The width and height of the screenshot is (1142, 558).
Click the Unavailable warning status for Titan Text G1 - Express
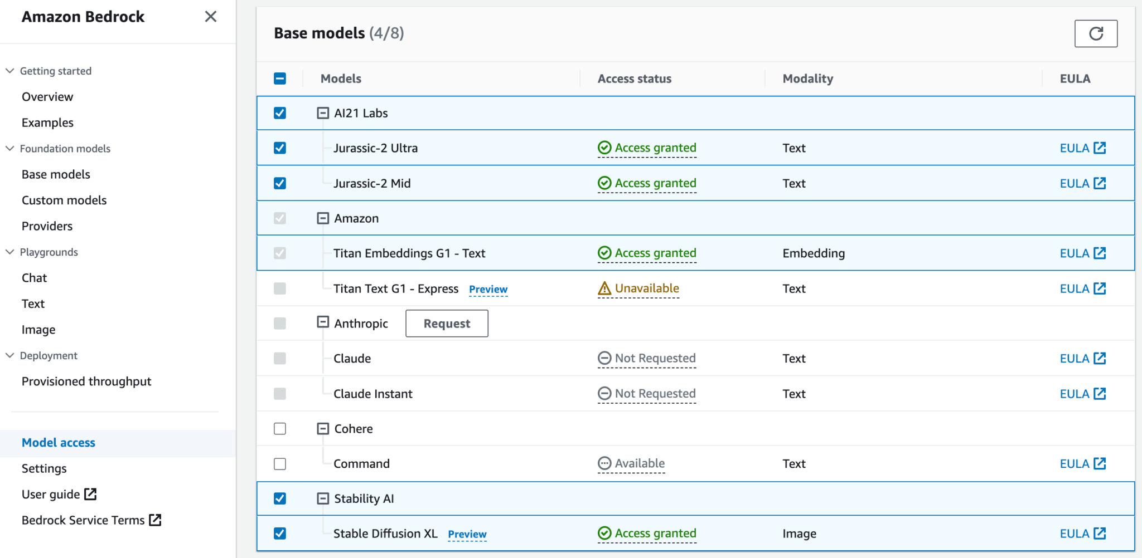click(x=638, y=288)
